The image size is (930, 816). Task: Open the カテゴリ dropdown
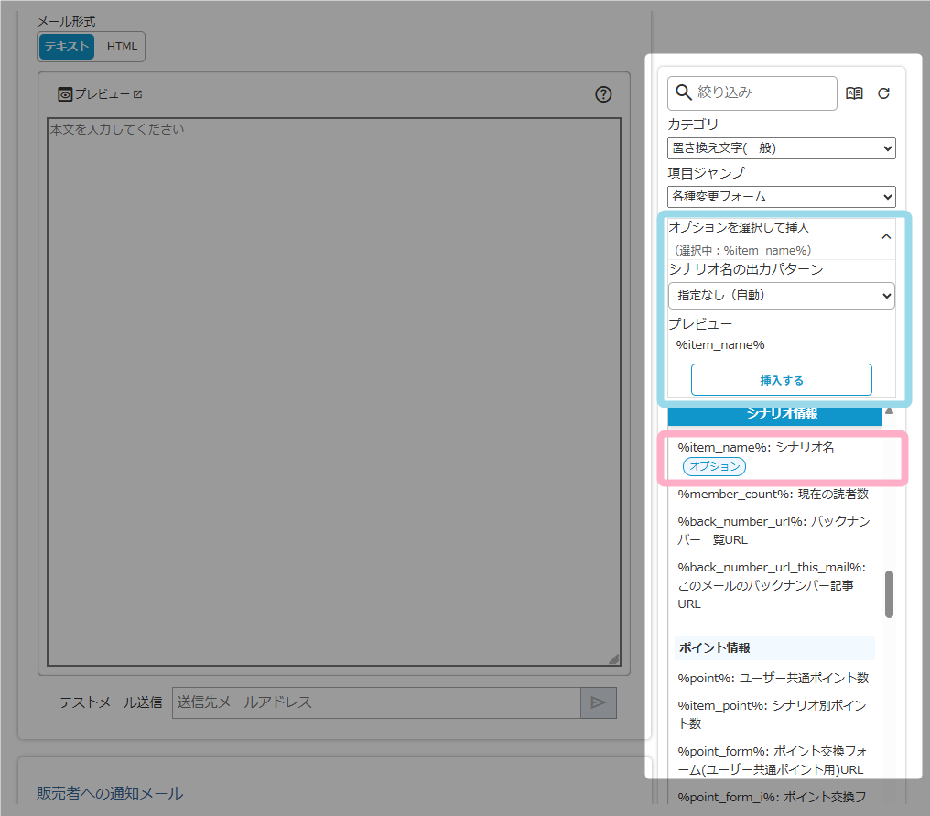(x=781, y=148)
